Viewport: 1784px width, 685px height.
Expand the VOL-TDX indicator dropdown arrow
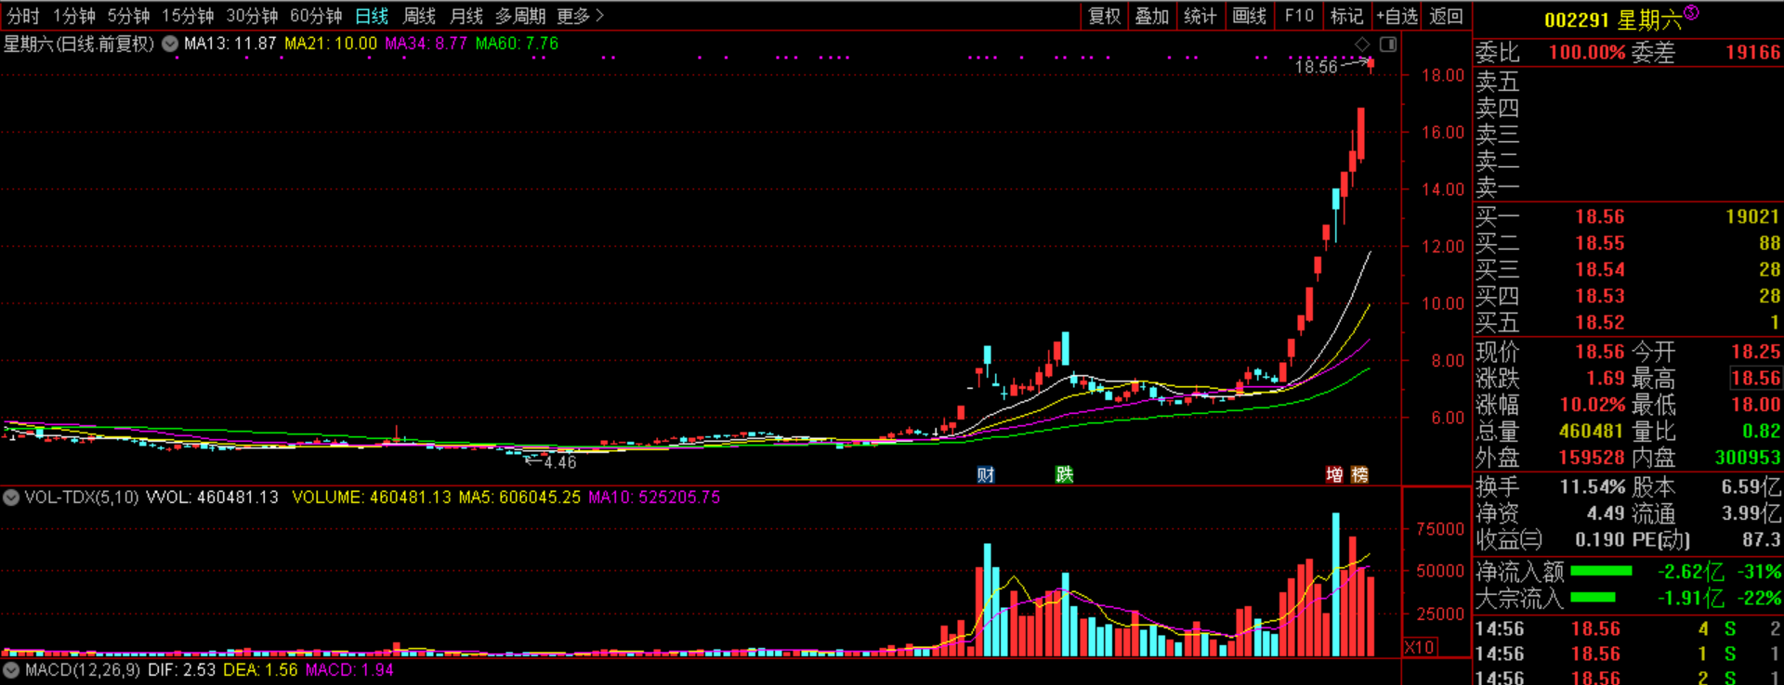[x=11, y=498]
